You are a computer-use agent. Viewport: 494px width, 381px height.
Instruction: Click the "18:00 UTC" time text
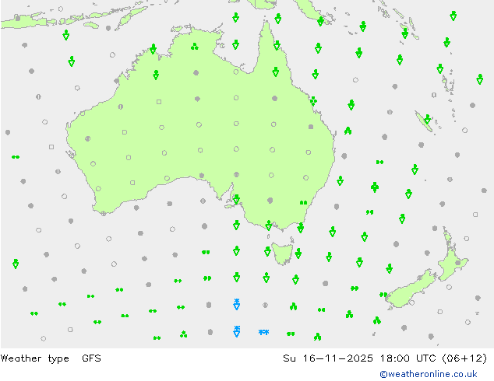pos(408,358)
